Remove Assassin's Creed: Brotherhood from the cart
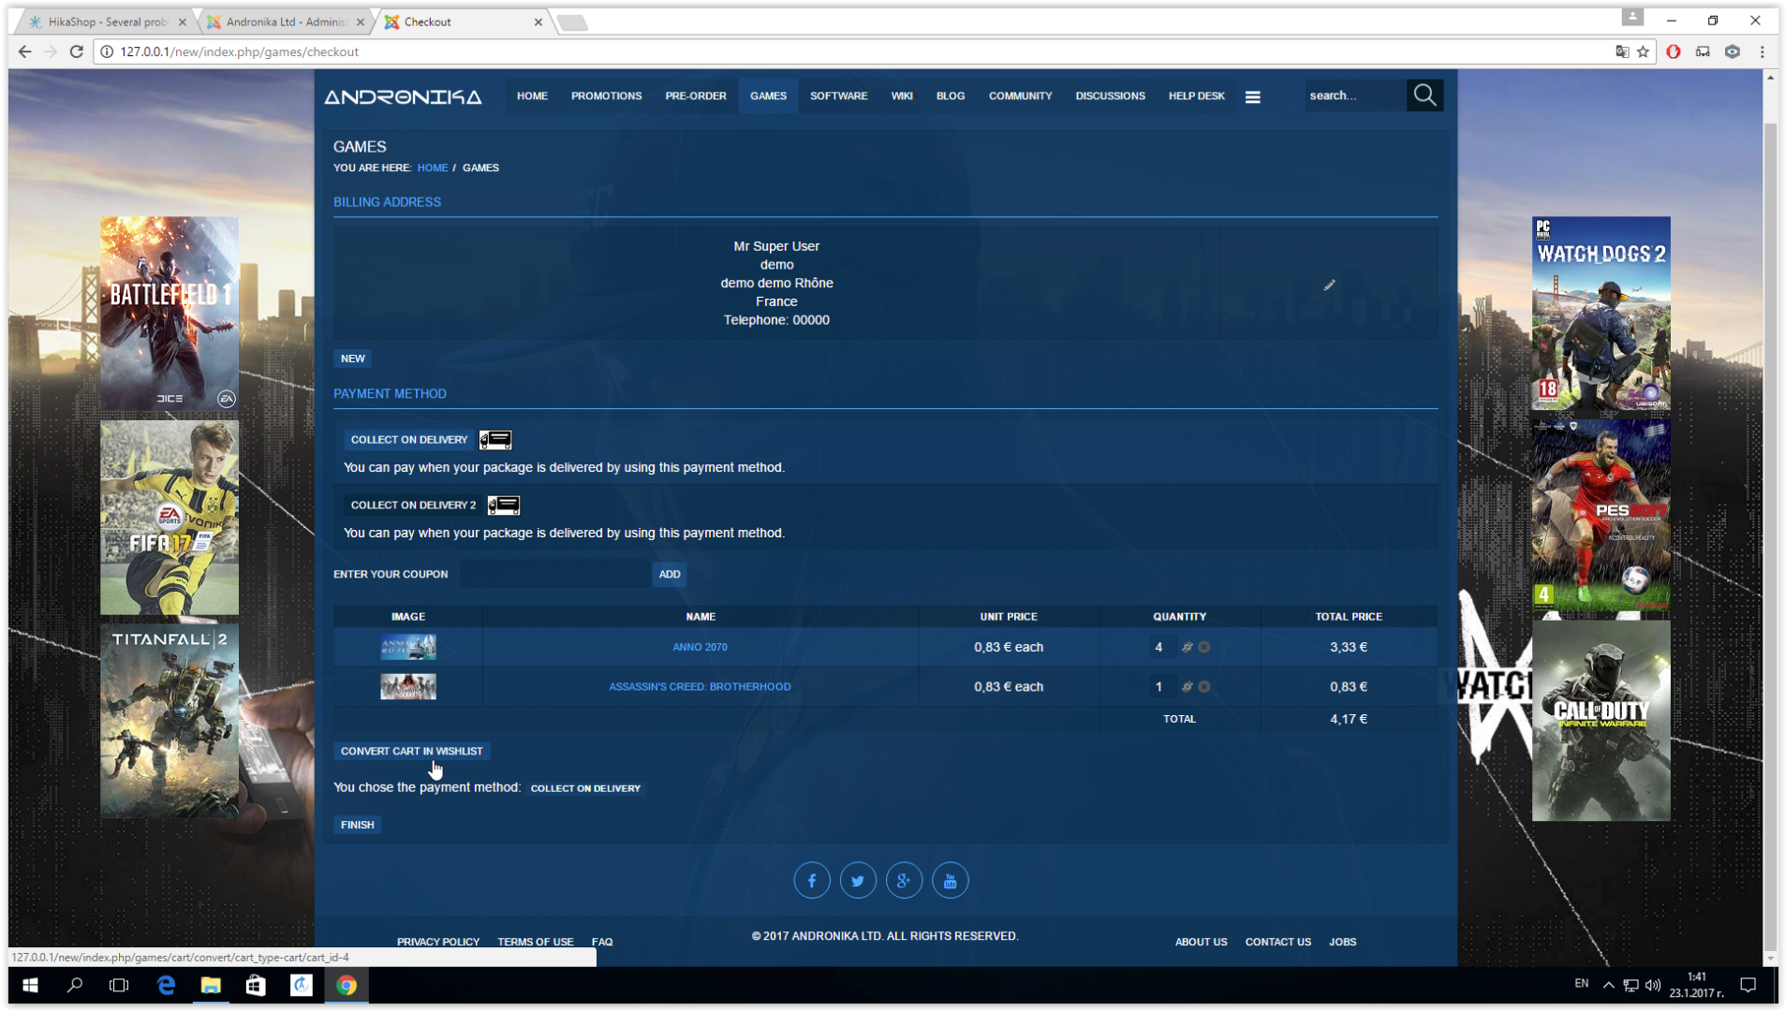This screenshot has width=1785, height=1011. tap(1204, 687)
